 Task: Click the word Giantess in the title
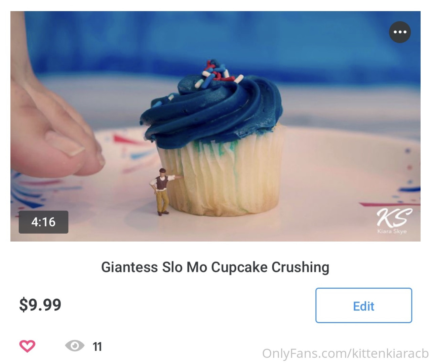pyautogui.click(x=129, y=267)
